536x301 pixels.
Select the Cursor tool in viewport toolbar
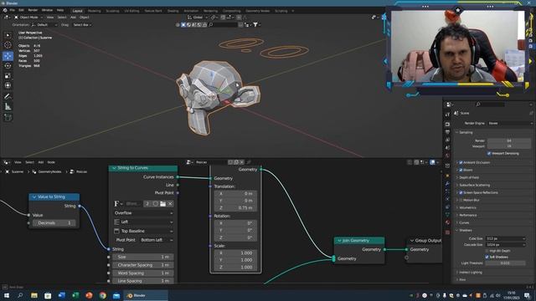point(8,45)
